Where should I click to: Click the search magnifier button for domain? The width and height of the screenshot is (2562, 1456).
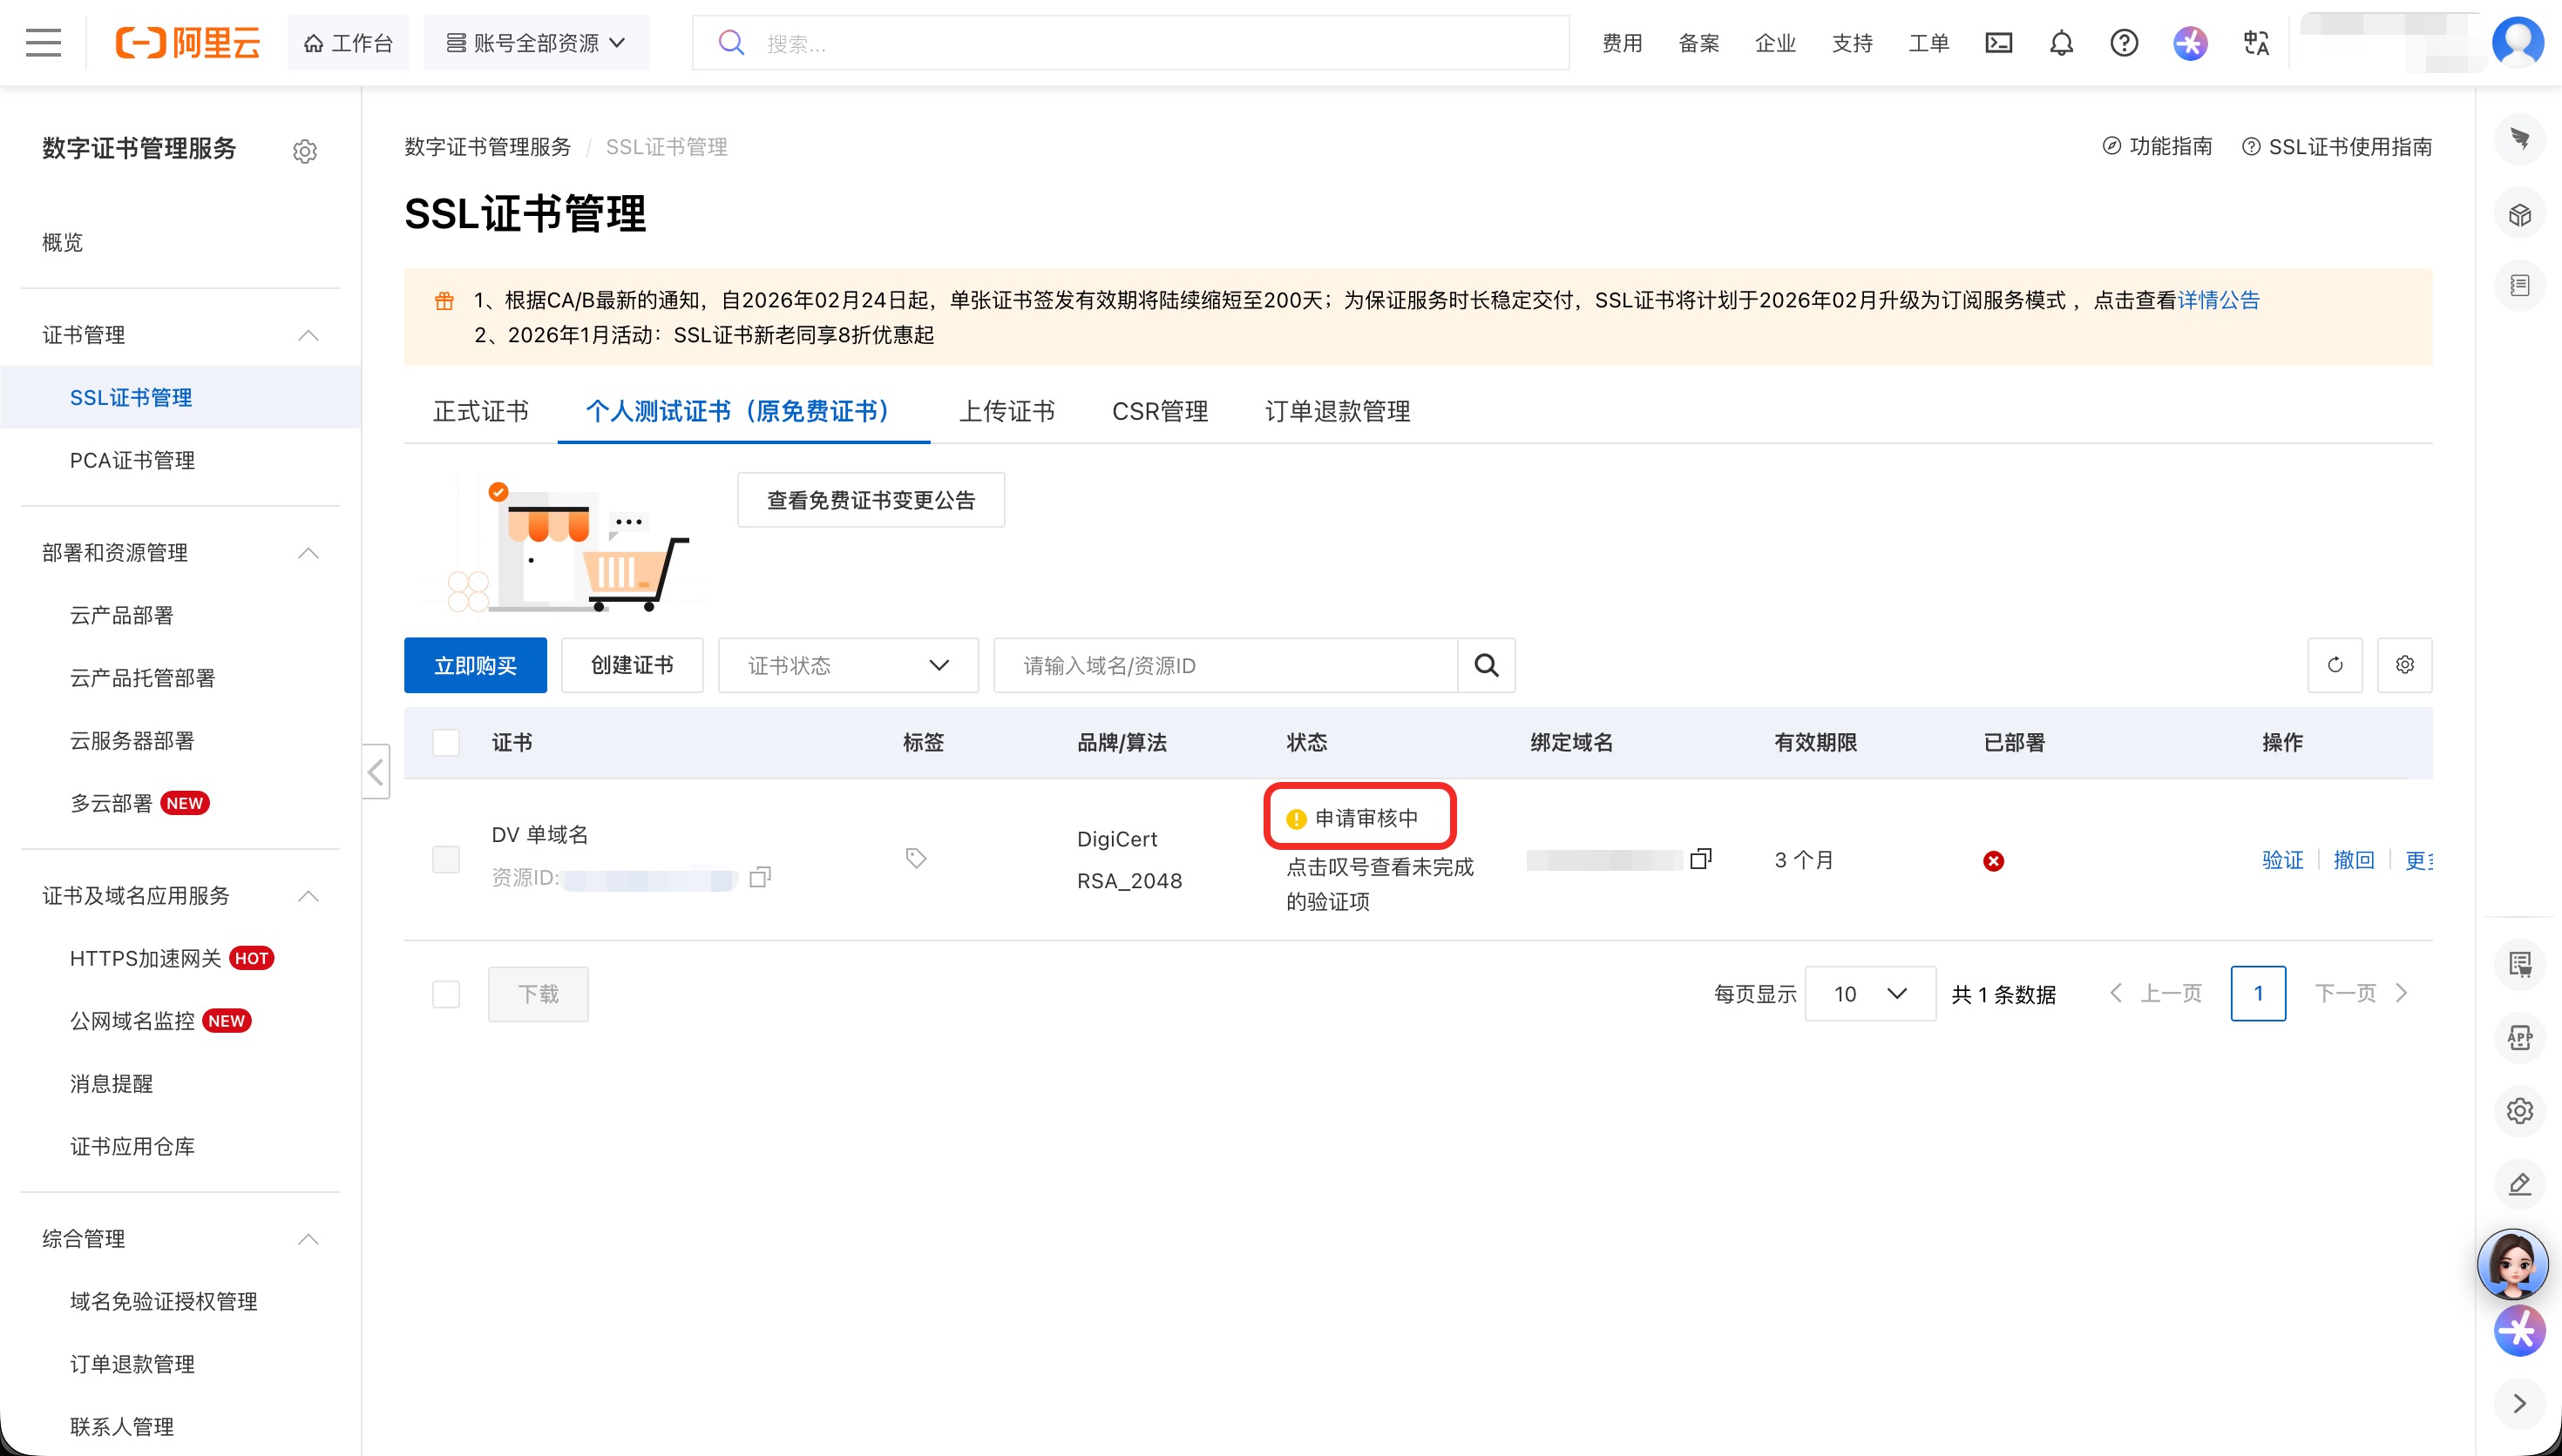point(1487,665)
